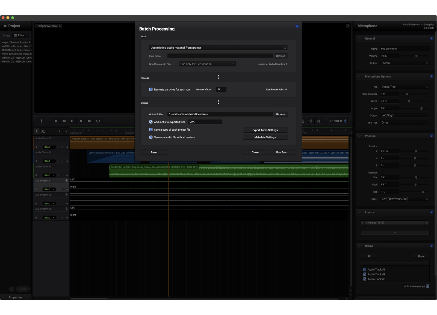Viewport: 437px width, 315px height.
Task: Open the Perspective View selector
Action: click(48, 26)
